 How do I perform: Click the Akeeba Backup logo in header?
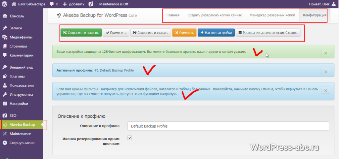(59, 16)
